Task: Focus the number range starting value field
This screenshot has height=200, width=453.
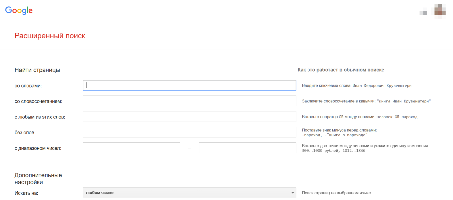Action: [x=131, y=148]
